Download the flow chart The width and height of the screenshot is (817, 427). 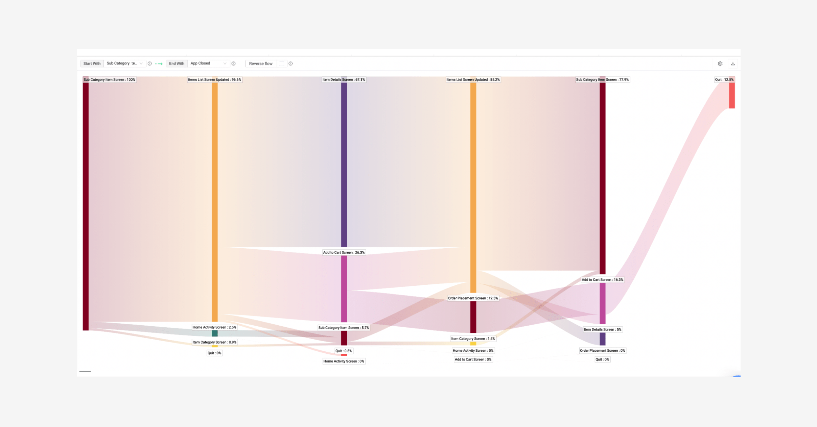pos(733,64)
